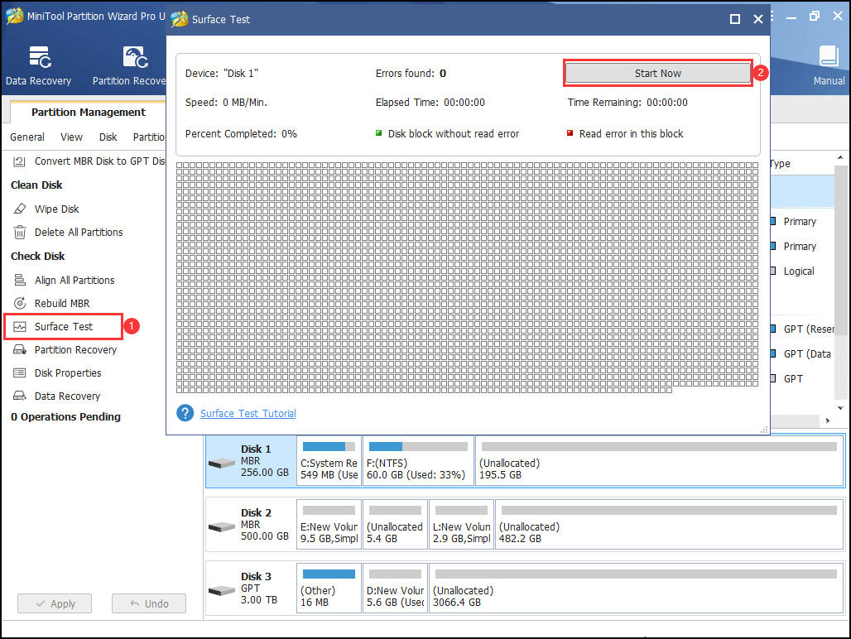851x639 pixels.
Task: Select the Disk 1 drive icon
Action: (x=222, y=463)
